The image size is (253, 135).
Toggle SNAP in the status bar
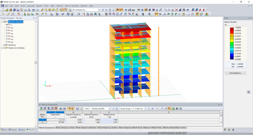click(x=151, y=133)
